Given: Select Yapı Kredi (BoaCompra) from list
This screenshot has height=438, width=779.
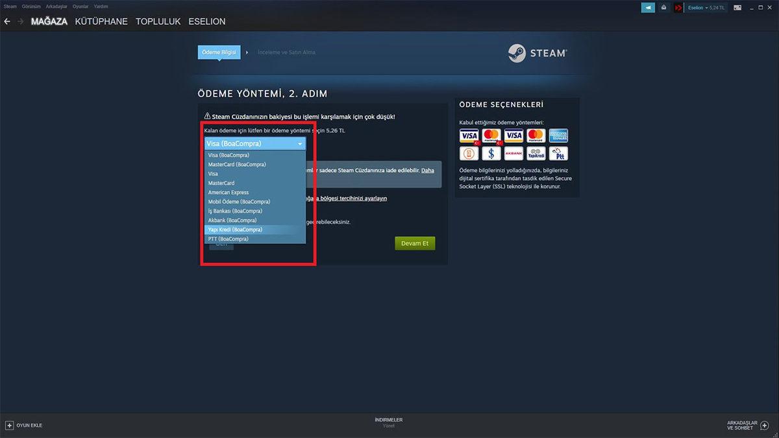Looking at the screenshot, I should coord(235,230).
